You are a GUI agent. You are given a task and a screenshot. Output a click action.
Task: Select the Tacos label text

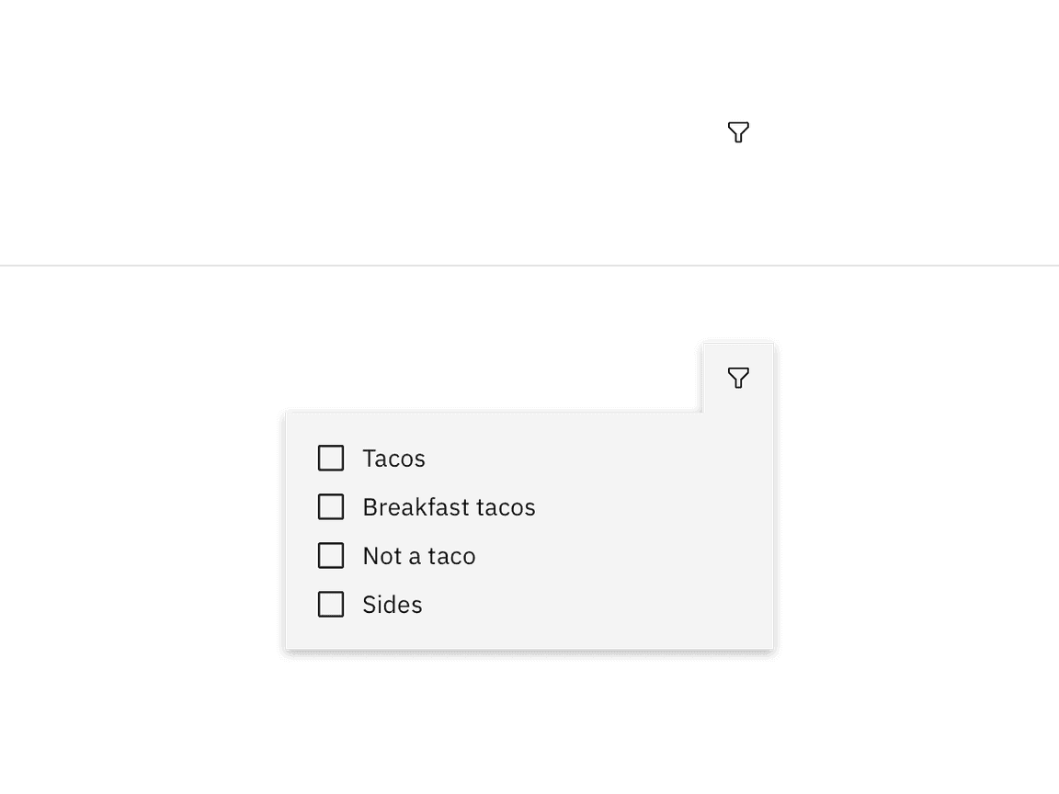[393, 458]
